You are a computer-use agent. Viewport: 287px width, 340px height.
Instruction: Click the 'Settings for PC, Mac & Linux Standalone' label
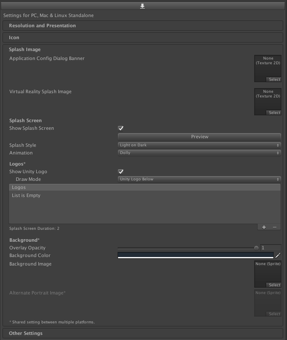[49, 15]
